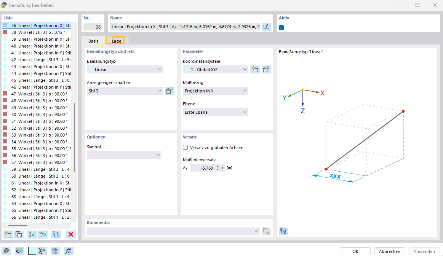Viewport: 443px width, 256px height.
Task: Click the new dimension icon below the list
Action: [x=8, y=234]
